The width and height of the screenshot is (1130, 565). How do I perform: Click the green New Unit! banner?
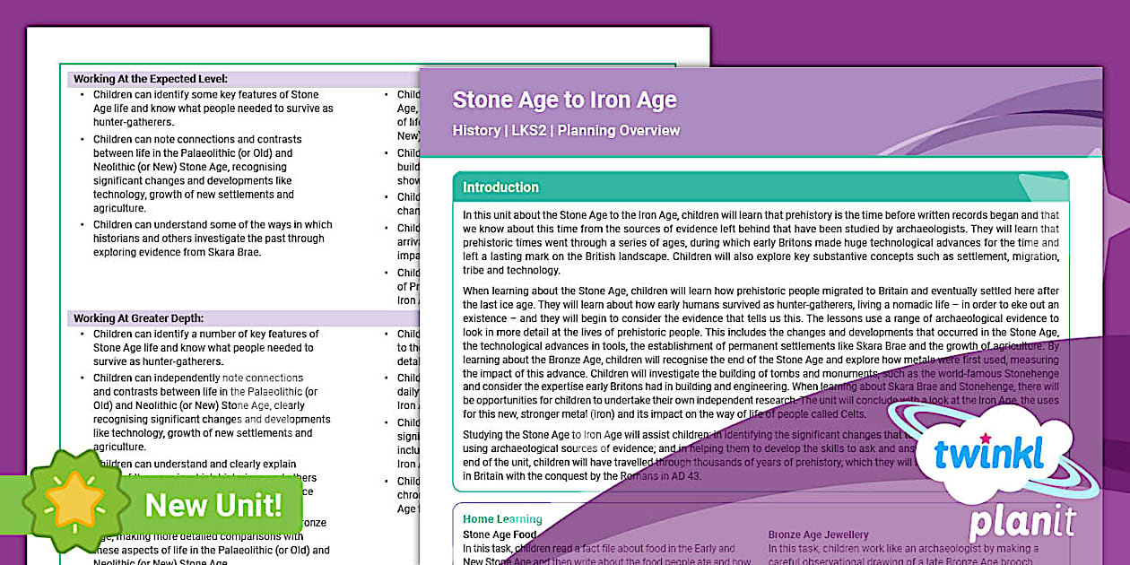[213, 505]
